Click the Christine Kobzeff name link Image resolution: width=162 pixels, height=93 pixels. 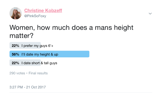click(43, 11)
